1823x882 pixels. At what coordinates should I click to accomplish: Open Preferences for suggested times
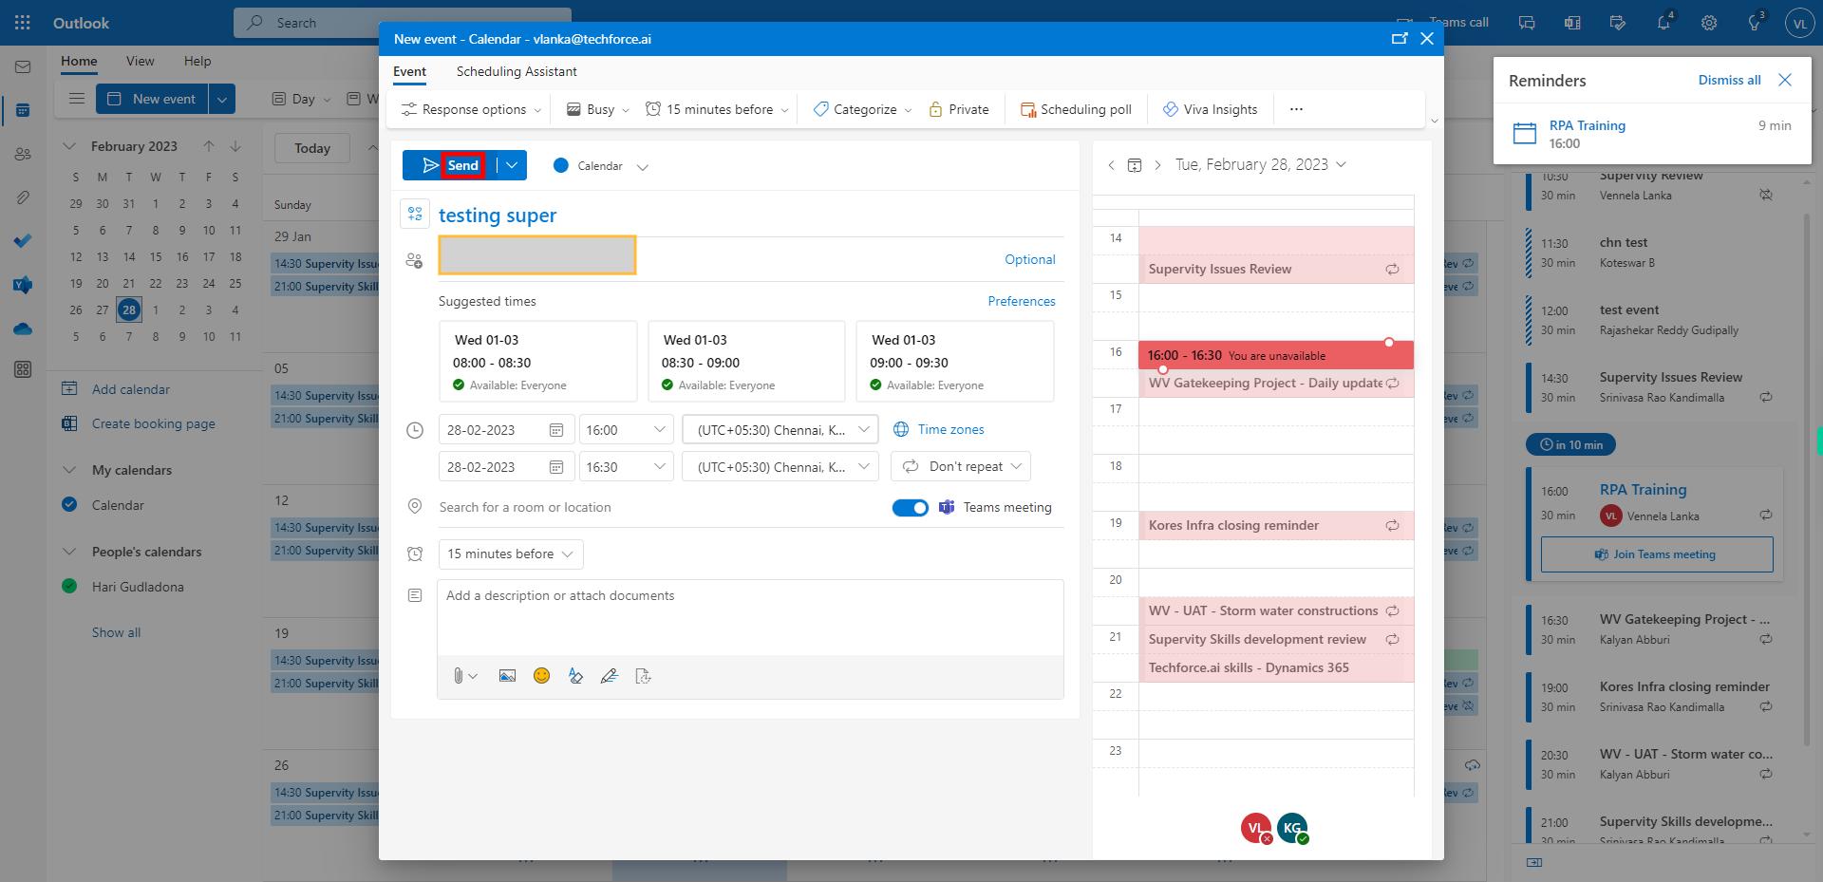pos(1022,301)
